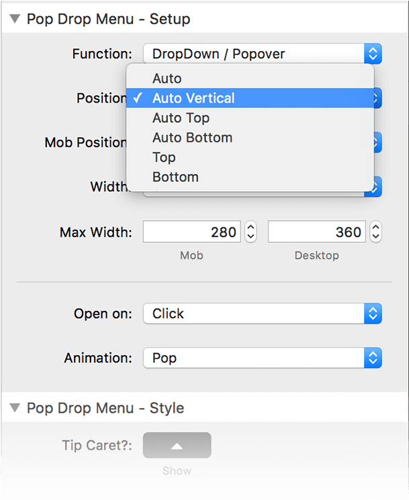Decrease the Mob max width stepper
The width and height of the screenshot is (409, 500).
coord(251,237)
